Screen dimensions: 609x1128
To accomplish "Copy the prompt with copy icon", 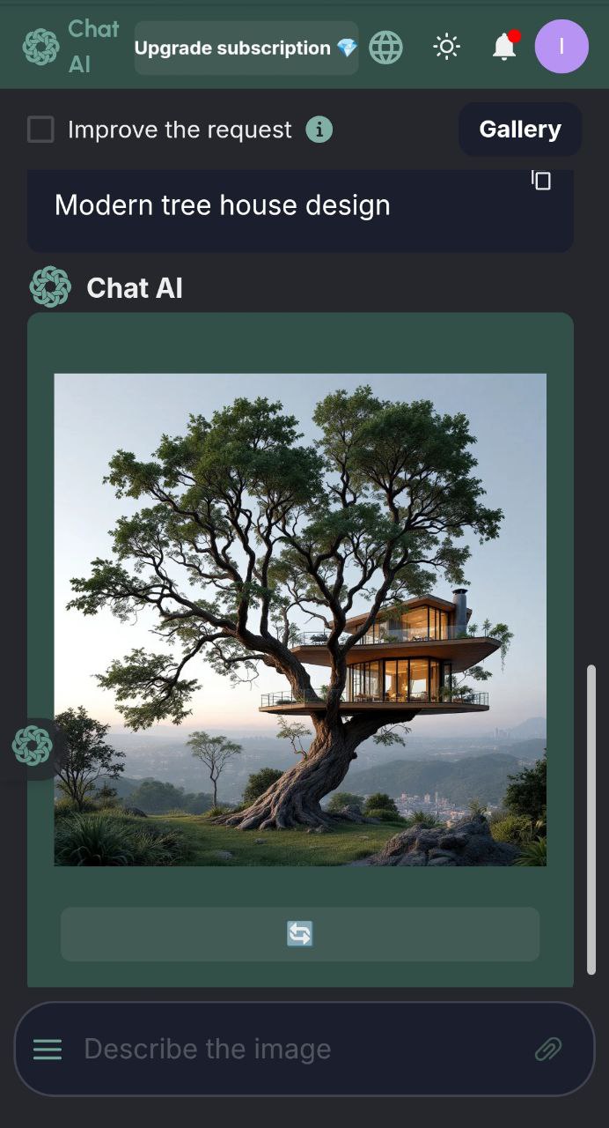I will click(541, 180).
